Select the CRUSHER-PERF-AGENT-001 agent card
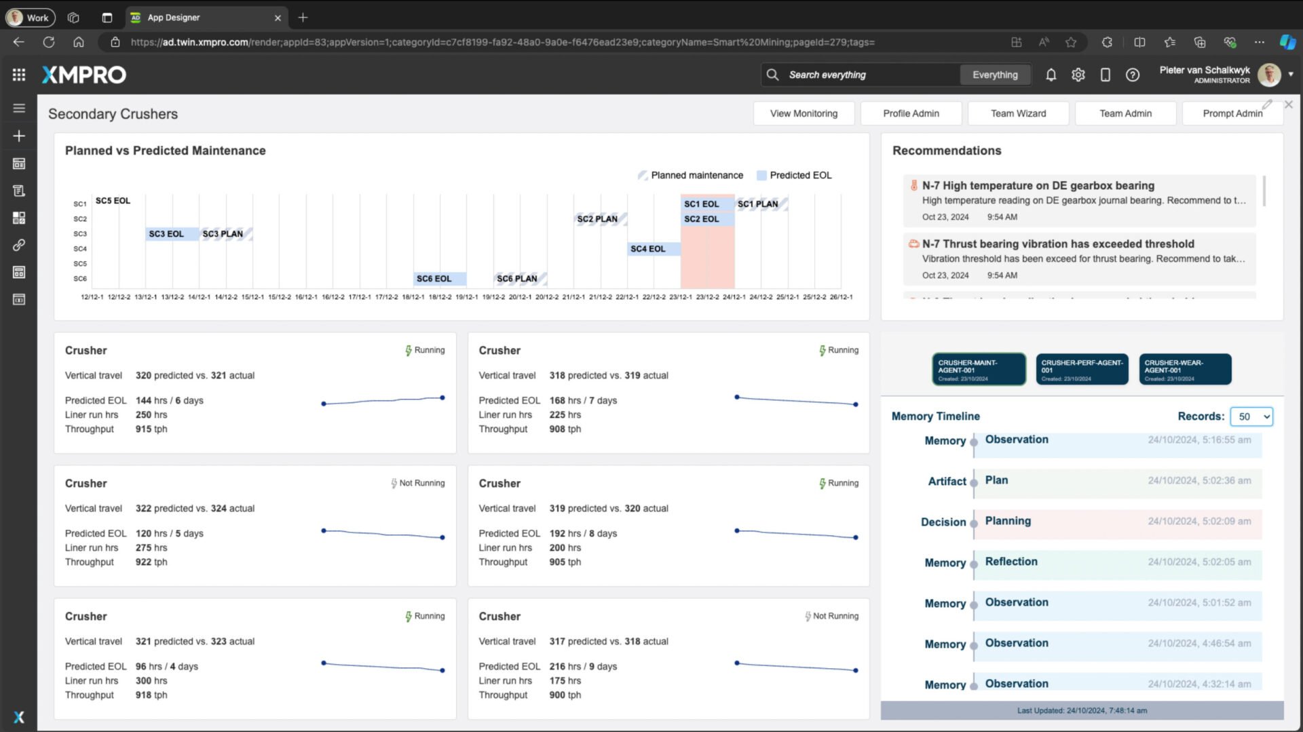 [1082, 369]
